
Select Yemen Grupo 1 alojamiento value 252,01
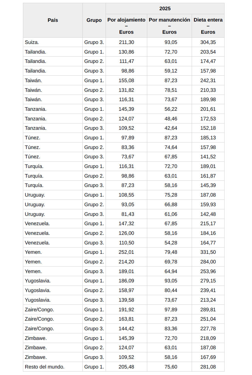tap(127, 252)
